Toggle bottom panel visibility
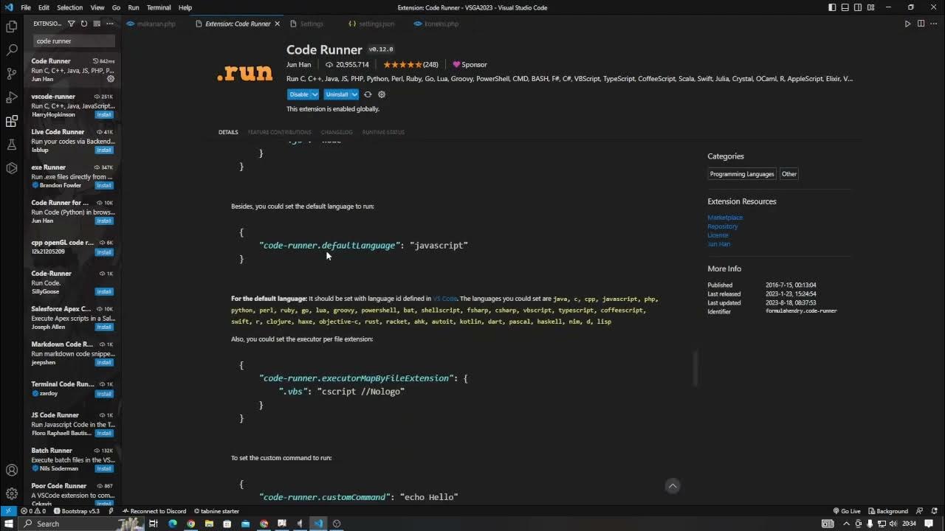The height and width of the screenshot is (531, 945). (845, 7)
